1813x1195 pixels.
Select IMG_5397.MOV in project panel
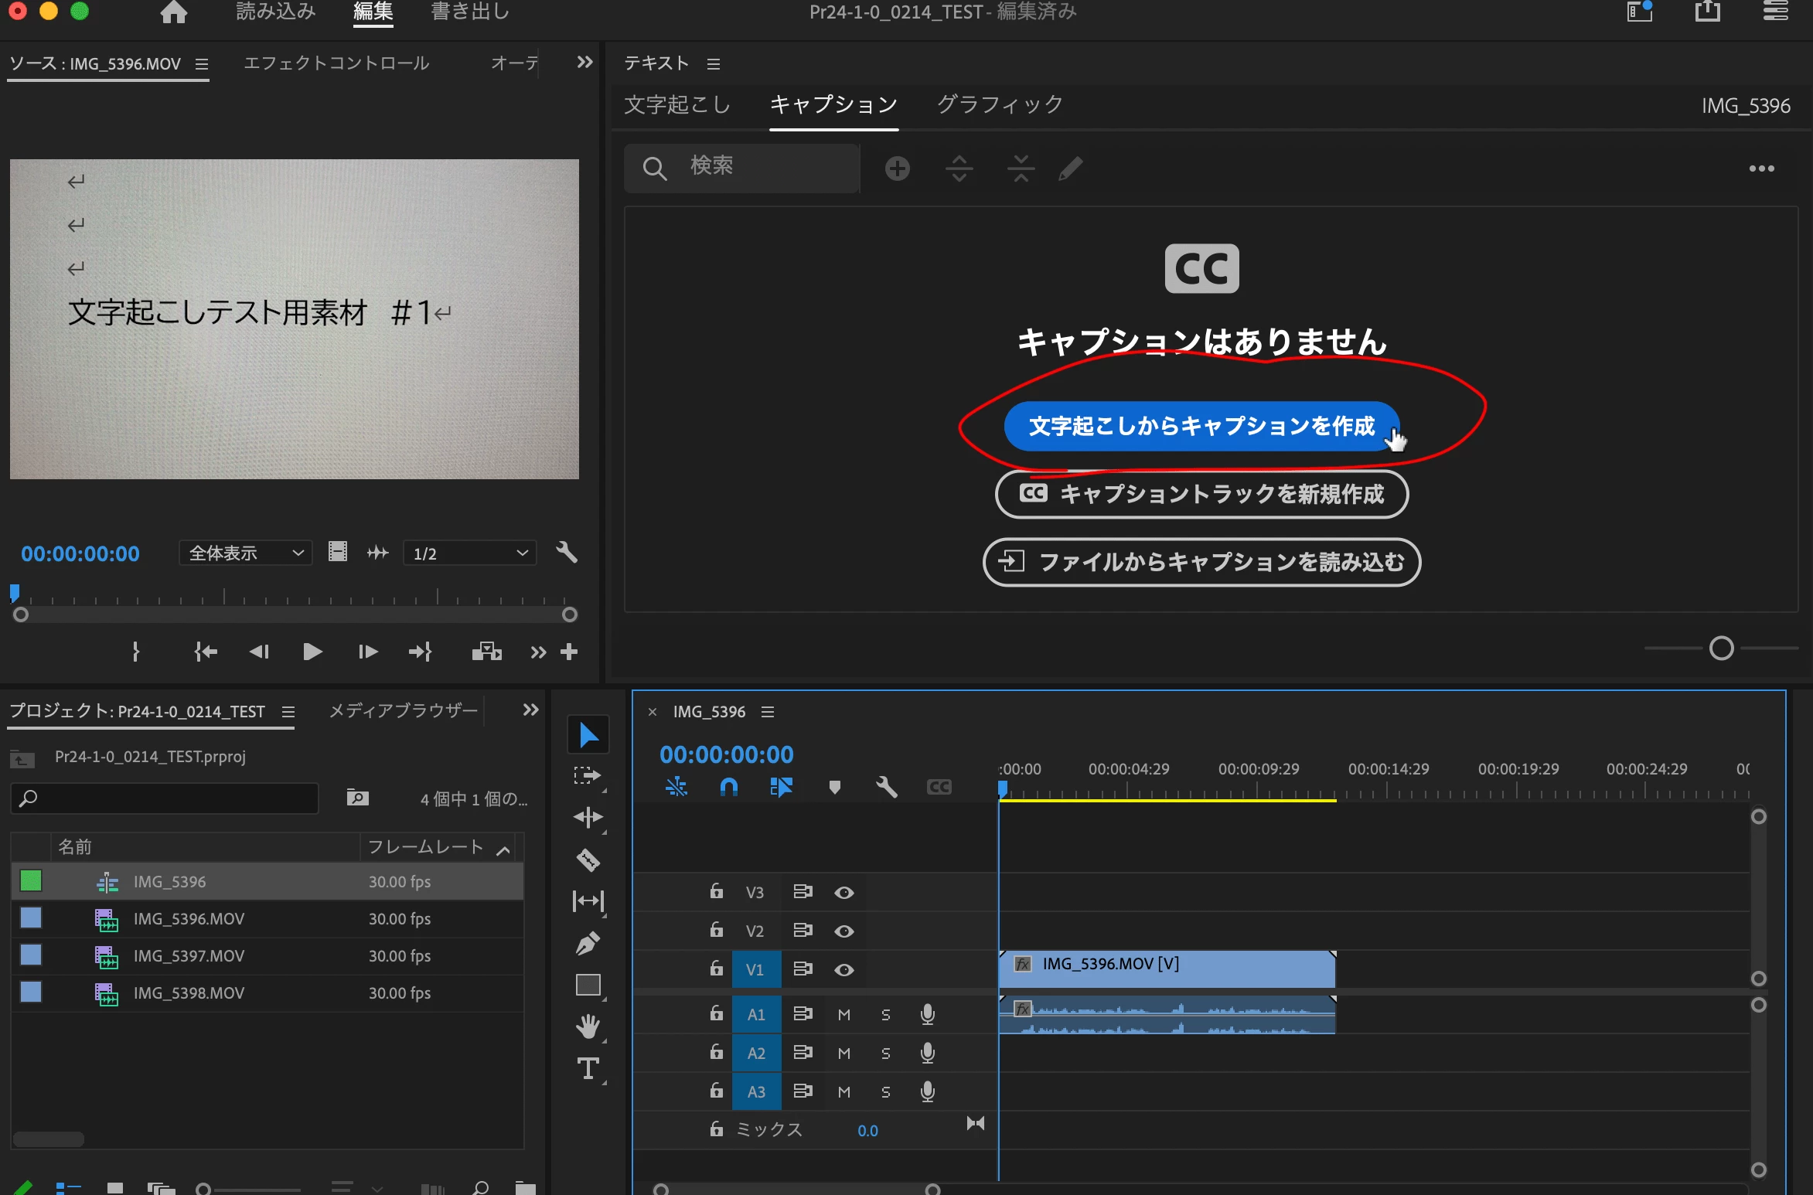click(x=189, y=956)
